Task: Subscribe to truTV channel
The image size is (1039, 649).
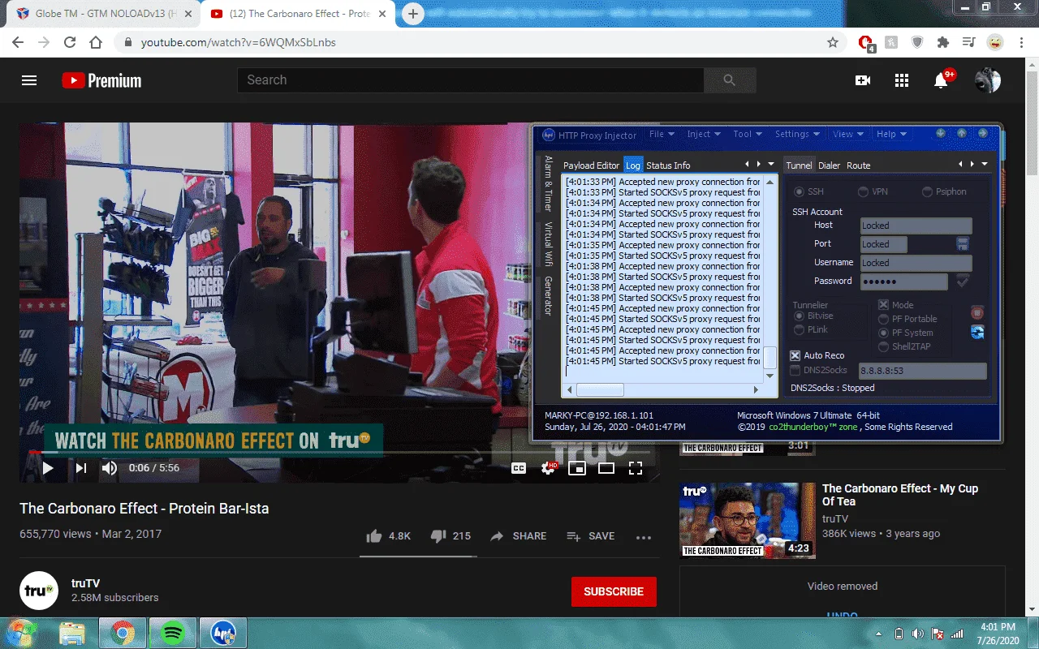Action: (614, 591)
